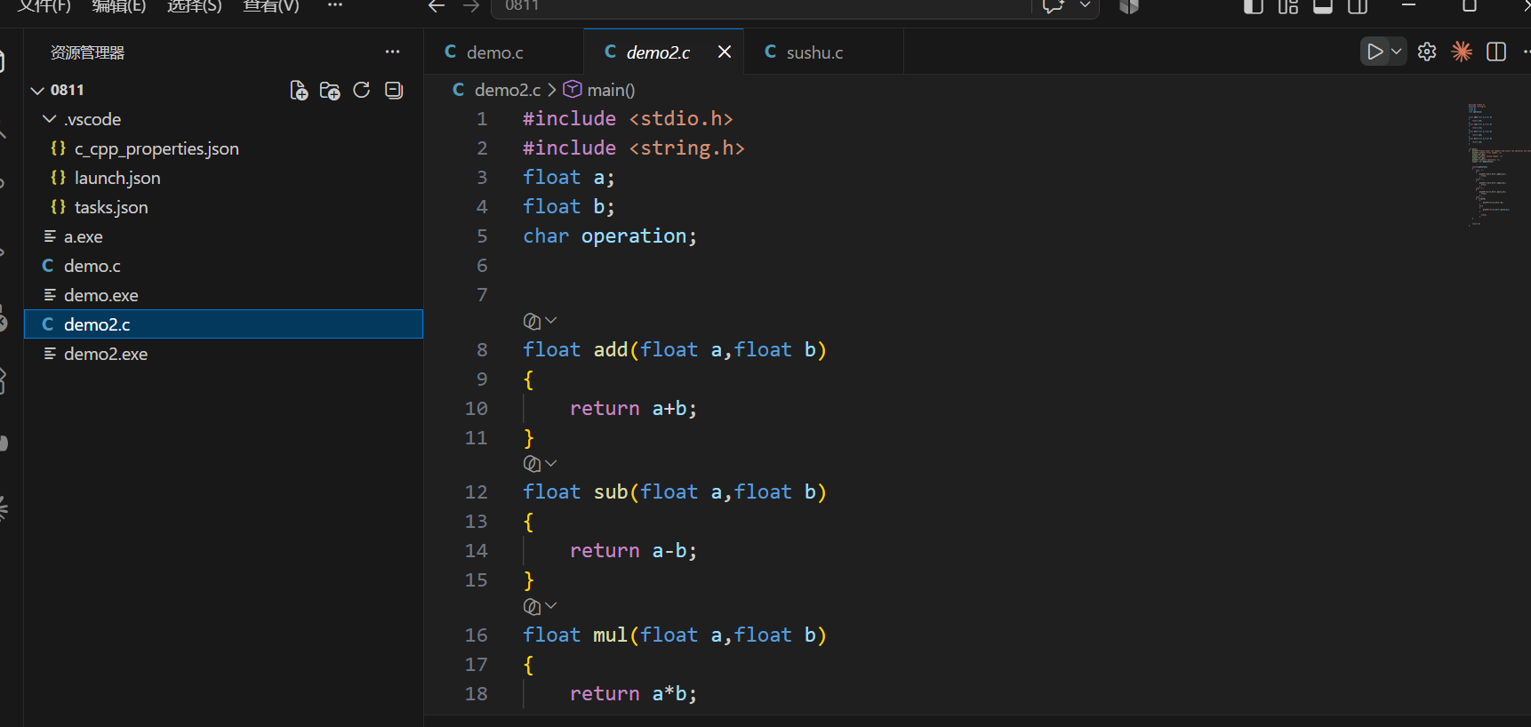The height and width of the screenshot is (727, 1531).
Task: Open tasks.json in explorer
Action: click(x=224, y=207)
